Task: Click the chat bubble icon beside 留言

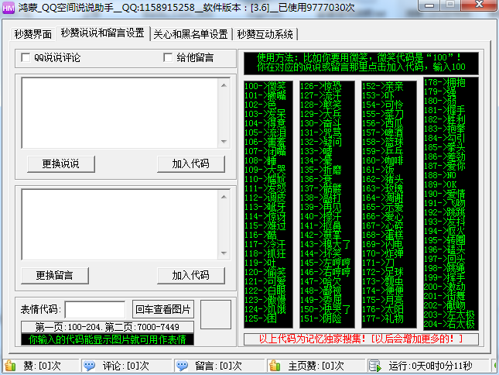Action: [182, 366]
